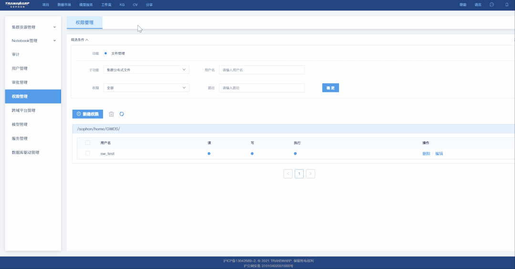The height and width of the screenshot is (269, 515).
Task: Click the trash delete icon beside 新建权限
Action: 111,114
